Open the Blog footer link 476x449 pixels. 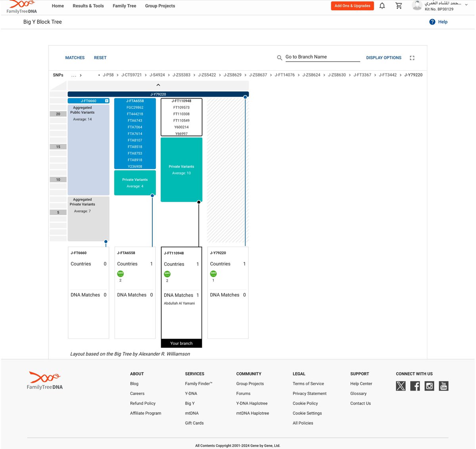[134, 384]
